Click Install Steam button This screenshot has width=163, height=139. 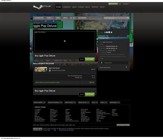[x=113, y=4]
